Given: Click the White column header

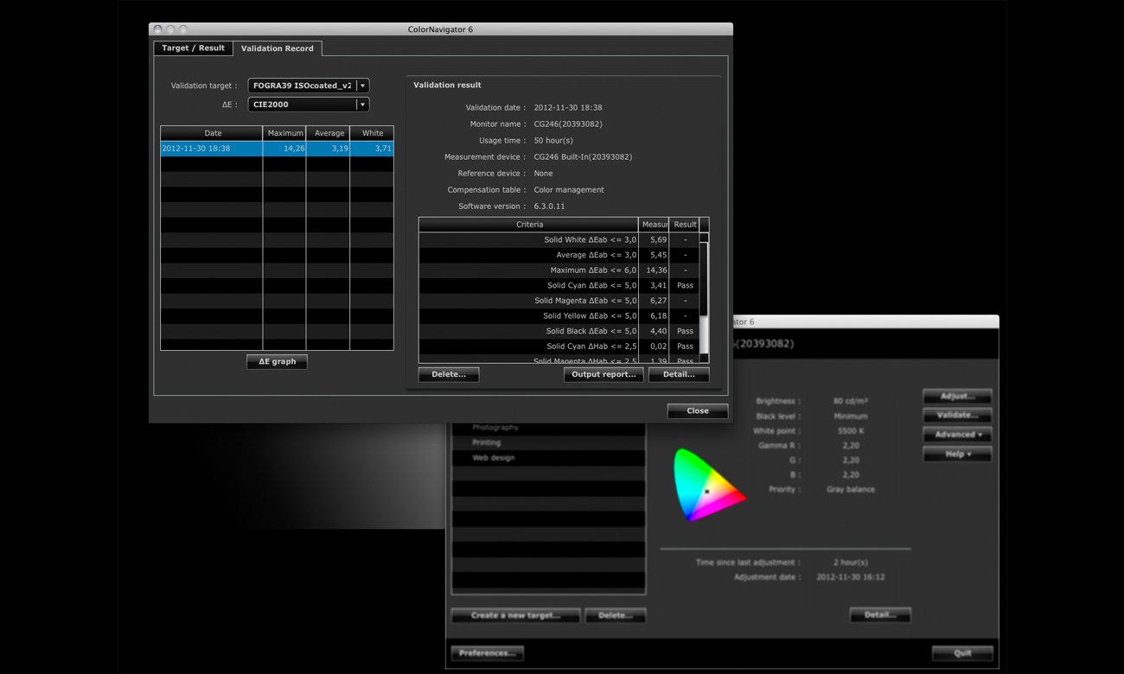Looking at the screenshot, I should tap(373, 133).
